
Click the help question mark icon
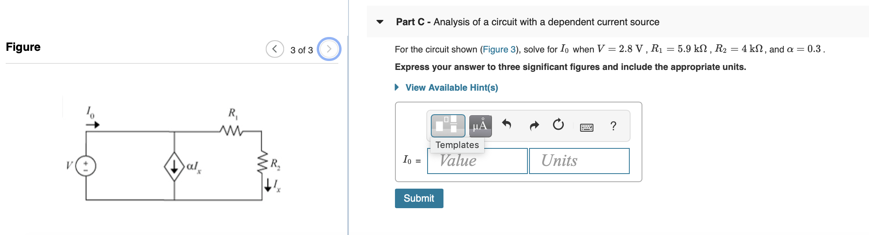(613, 126)
